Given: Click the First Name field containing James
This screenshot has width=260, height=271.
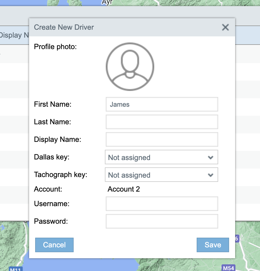Looking at the screenshot, I should coord(162,104).
